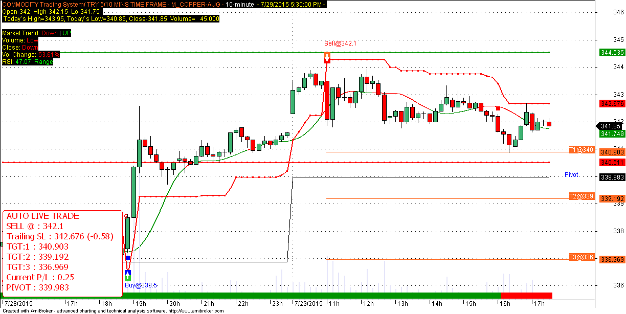The height and width of the screenshot is (314, 626).
Task: Click the orange 340.903 price axis tag
Action: tap(611, 152)
